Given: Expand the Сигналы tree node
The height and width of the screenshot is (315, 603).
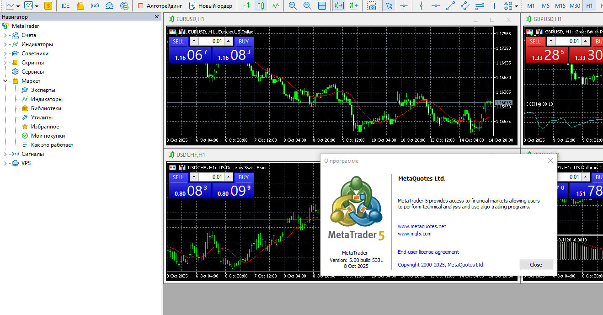Looking at the screenshot, I should (5, 154).
